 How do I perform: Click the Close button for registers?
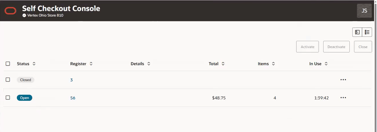[x=363, y=47]
